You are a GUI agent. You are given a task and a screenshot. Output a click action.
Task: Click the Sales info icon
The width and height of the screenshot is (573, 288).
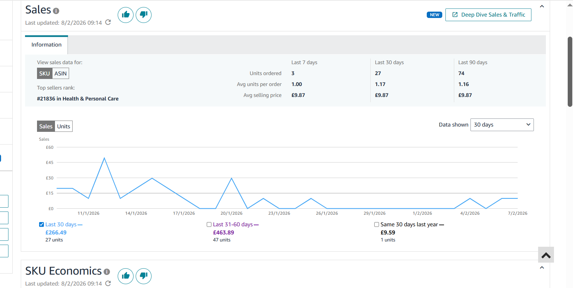[x=56, y=11]
